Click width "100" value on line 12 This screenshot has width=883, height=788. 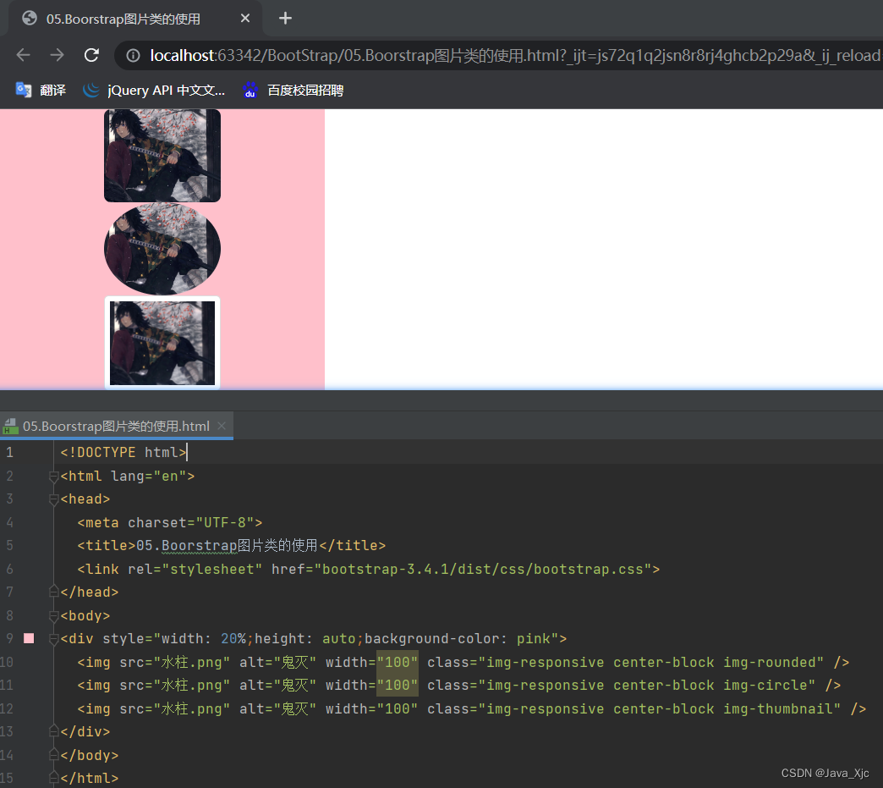398,708
